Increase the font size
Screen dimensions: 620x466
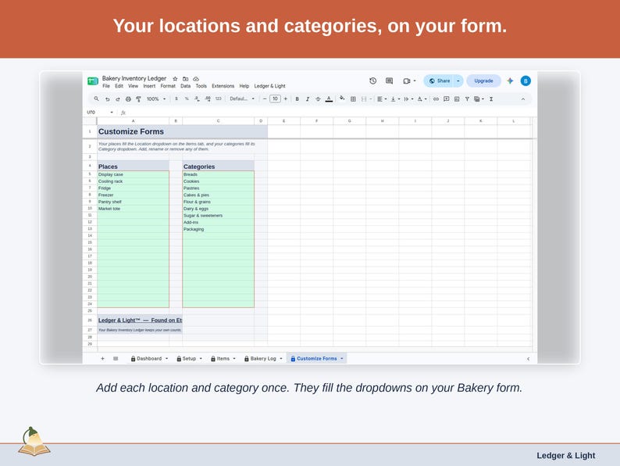(286, 99)
